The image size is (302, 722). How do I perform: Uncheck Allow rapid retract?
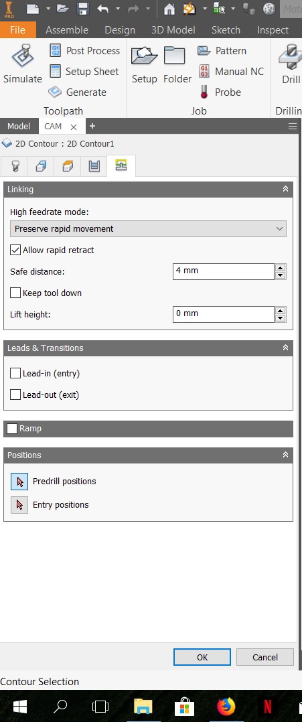click(x=15, y=250)
